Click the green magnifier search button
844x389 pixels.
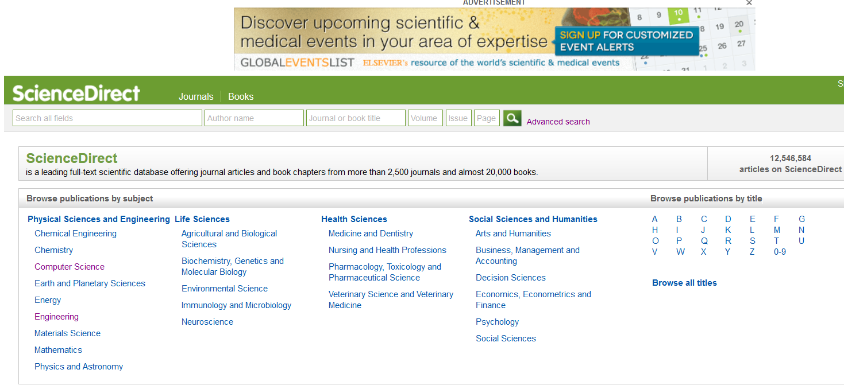click(512, 118)
